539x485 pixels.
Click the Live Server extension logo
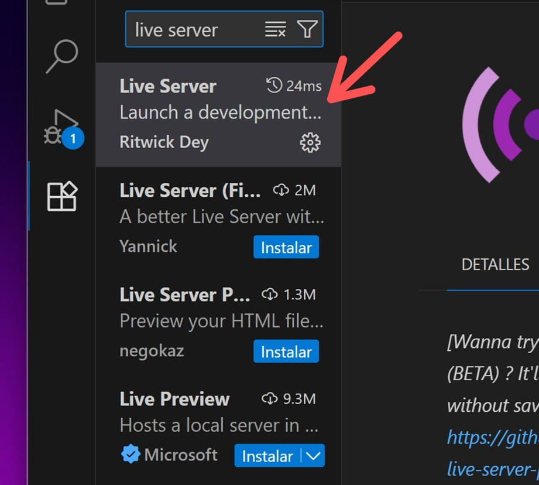(x=500, y=125)
